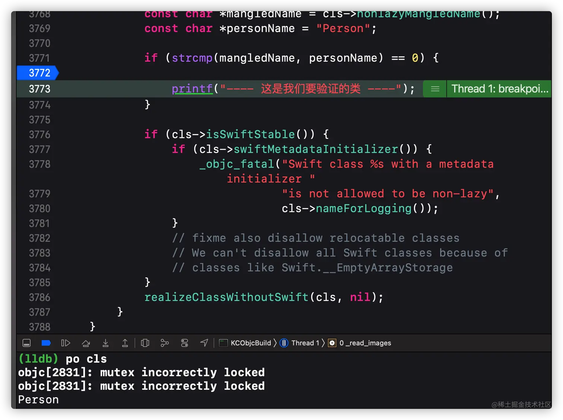Click line number 3769 in the gutter
Screen dimensions: 563x420
(39, 29)
